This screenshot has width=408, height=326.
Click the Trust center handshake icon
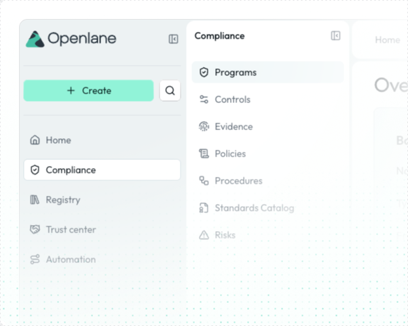(35, 230)
